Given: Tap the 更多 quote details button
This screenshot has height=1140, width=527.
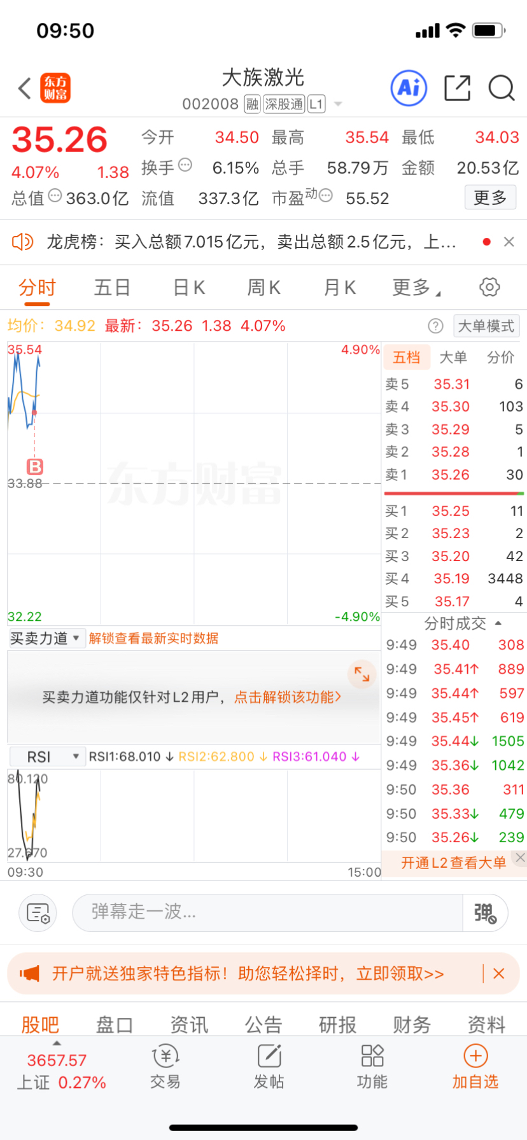Looking at the screenshot, I should 490,198.
